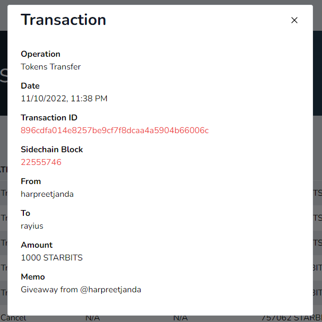Click the Cancel entry behind the dialog
The height and width of the screenshot is (322, 322).
pos(13,318)
